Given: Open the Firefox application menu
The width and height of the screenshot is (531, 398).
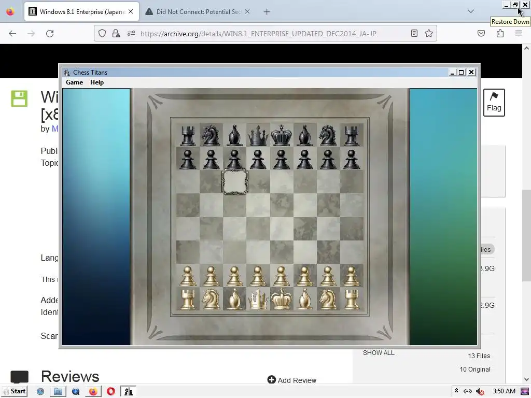Looking at the screenshot, I should point(519,33).
